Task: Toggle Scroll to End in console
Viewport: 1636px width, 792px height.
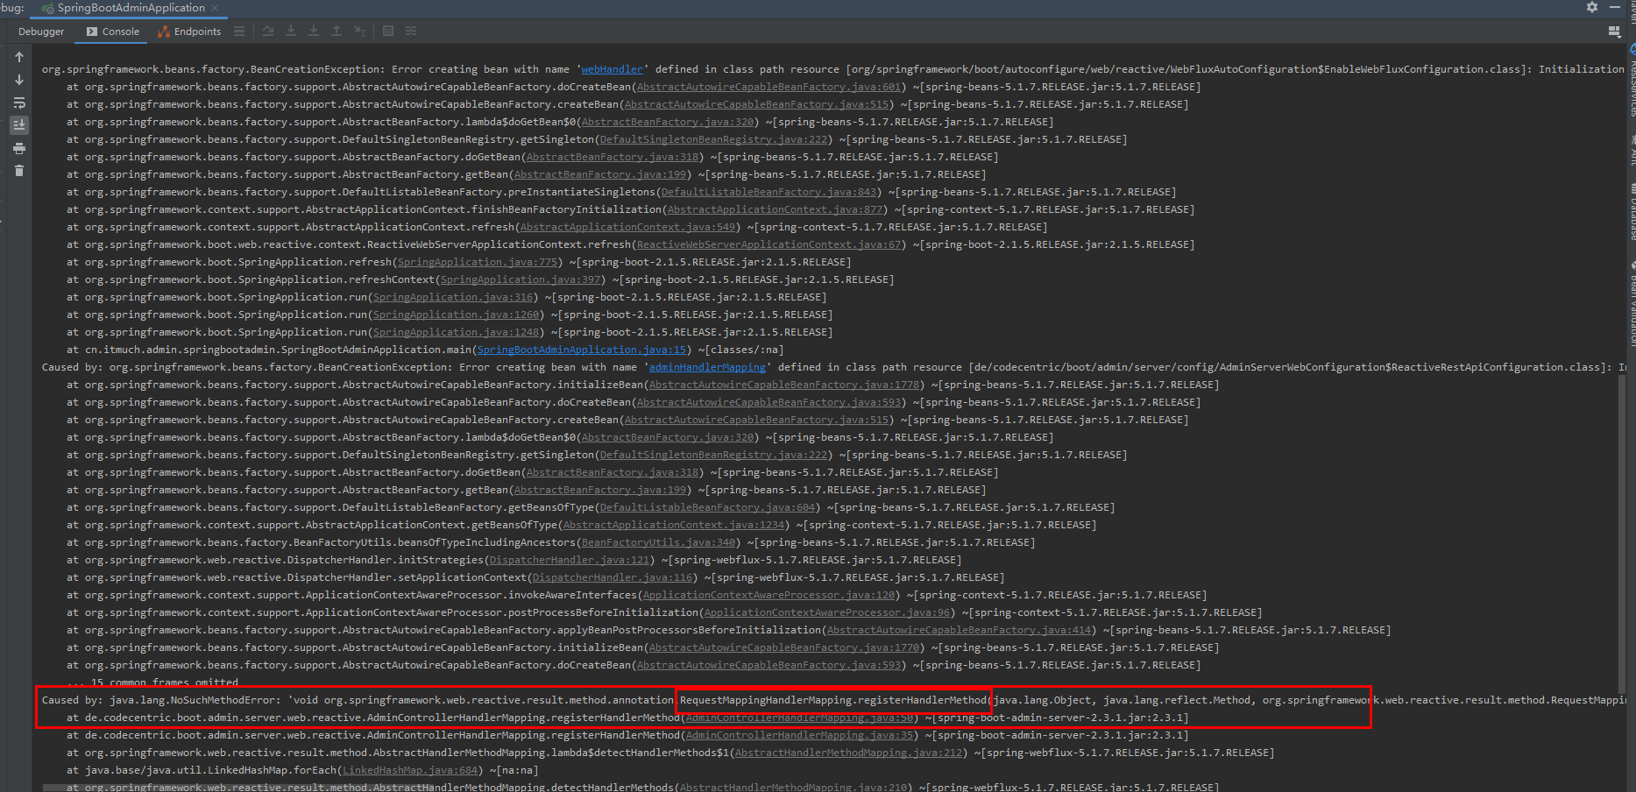Action: (19, 125)
